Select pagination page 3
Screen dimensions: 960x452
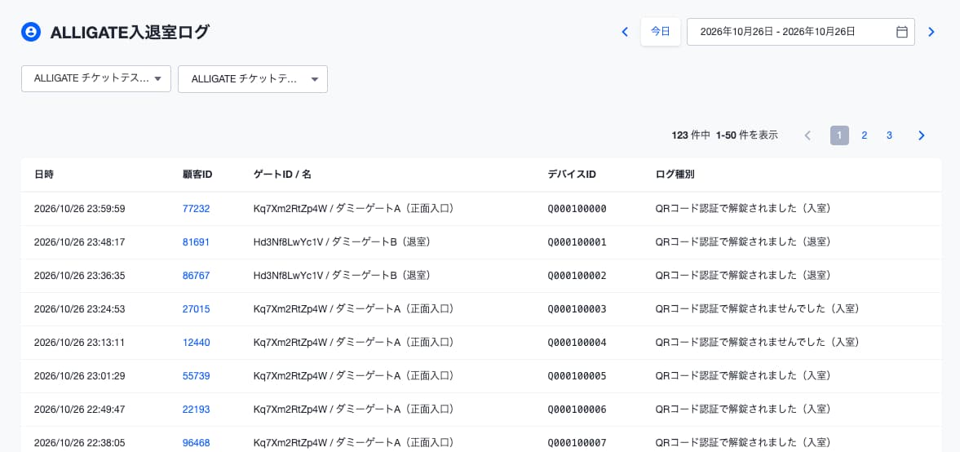click(889, 135)
